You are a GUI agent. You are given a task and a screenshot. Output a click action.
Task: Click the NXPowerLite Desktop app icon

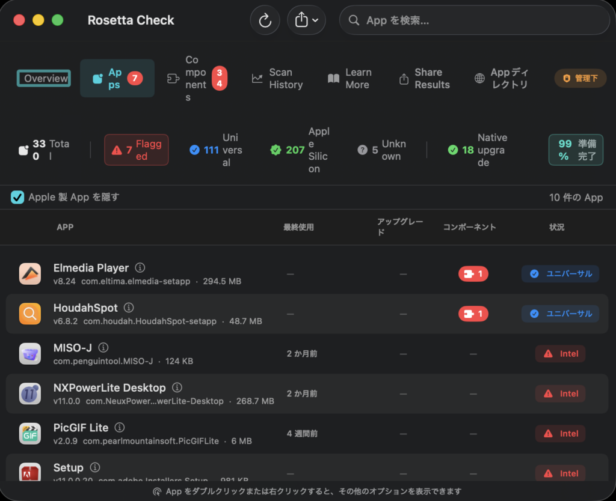coord(30,393)
